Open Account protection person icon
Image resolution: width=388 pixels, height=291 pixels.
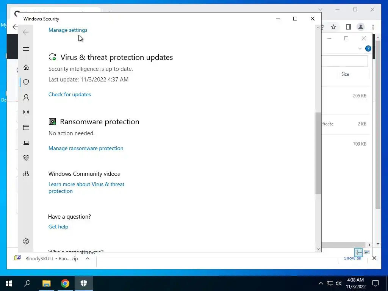pos(26,97)
